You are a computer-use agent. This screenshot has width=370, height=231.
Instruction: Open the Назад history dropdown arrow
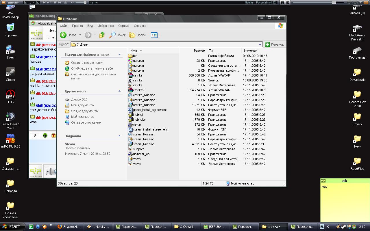(80, 35)
